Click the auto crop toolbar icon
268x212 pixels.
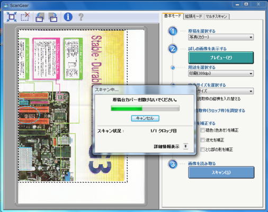(x=12, y=17)
